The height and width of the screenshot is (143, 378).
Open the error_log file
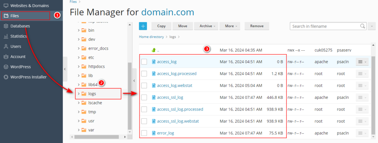pos(165,133)
